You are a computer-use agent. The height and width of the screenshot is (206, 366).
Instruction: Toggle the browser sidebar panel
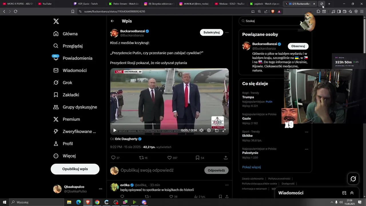[339, 11]
